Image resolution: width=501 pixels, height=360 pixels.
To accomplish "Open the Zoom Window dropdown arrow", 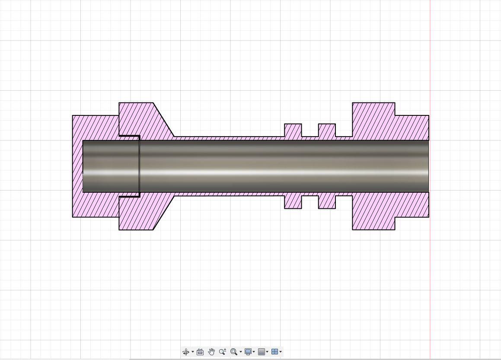I will click(241, 352).
